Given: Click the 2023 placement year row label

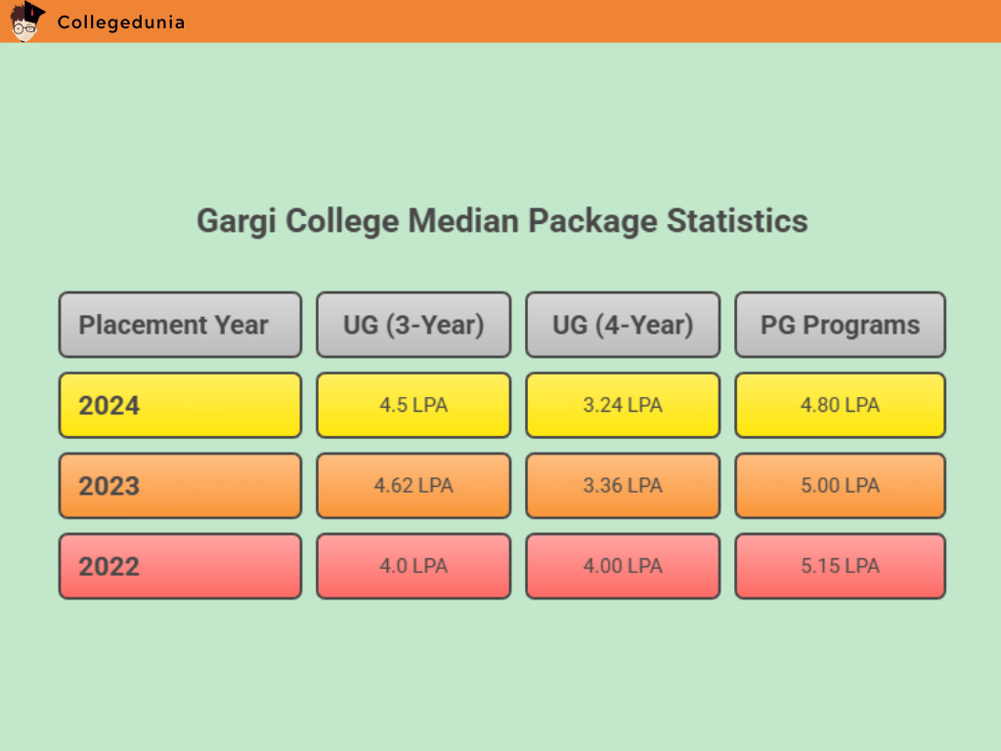Looking at the screenshot, I should (180, 486).
